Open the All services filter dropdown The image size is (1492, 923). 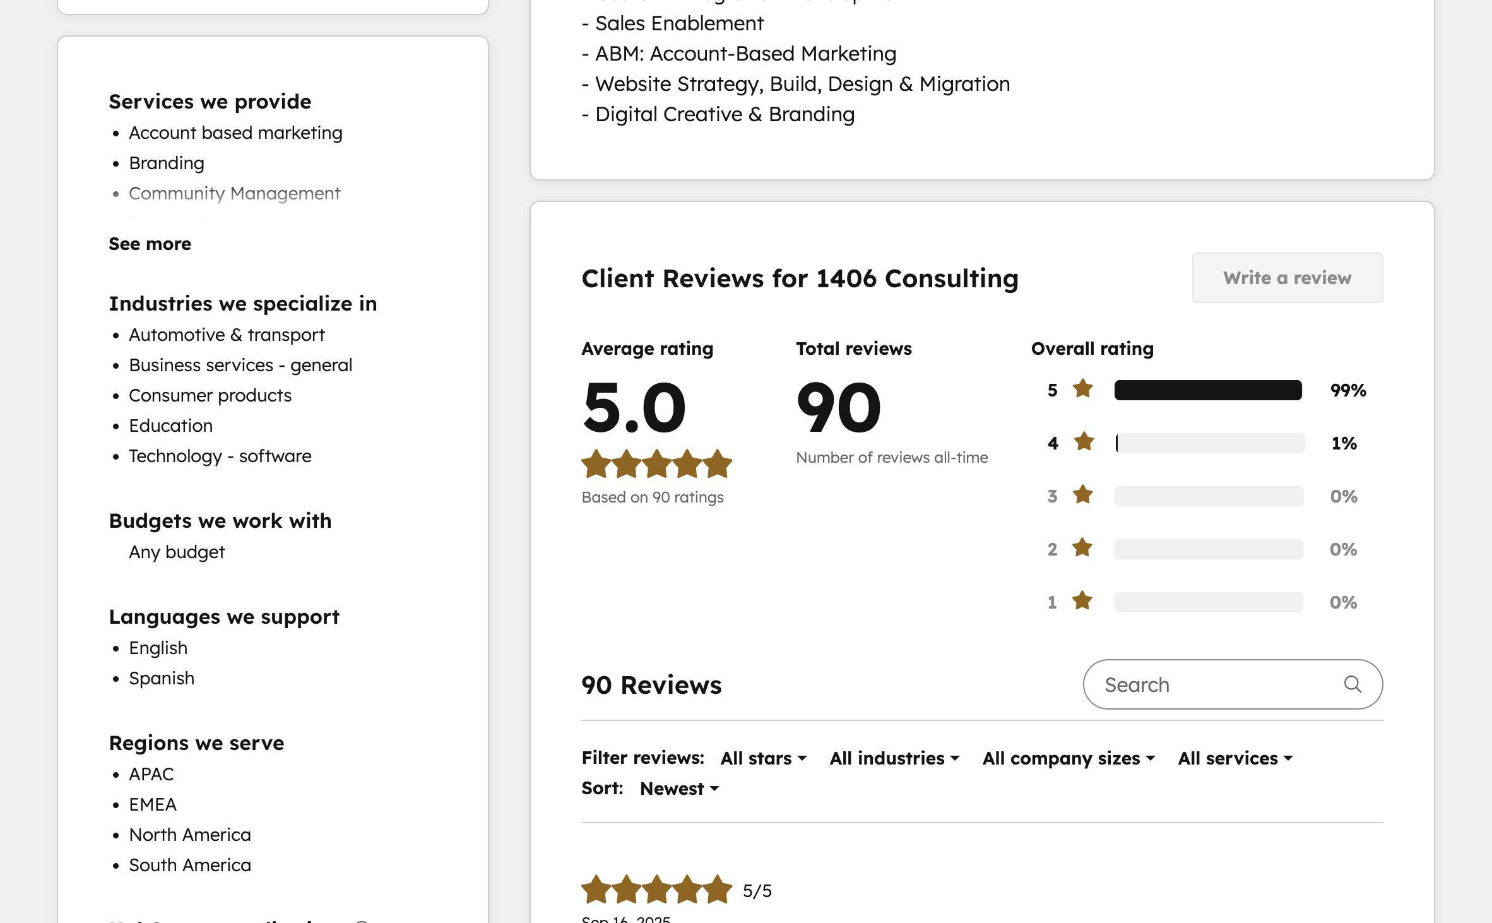coord(1235,758)
